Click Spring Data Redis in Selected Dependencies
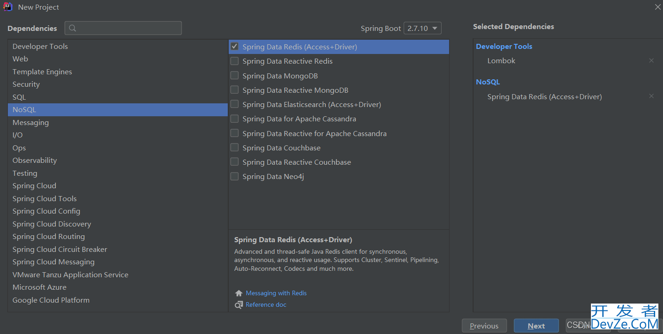Screen dimensions: 663x334 545,96
